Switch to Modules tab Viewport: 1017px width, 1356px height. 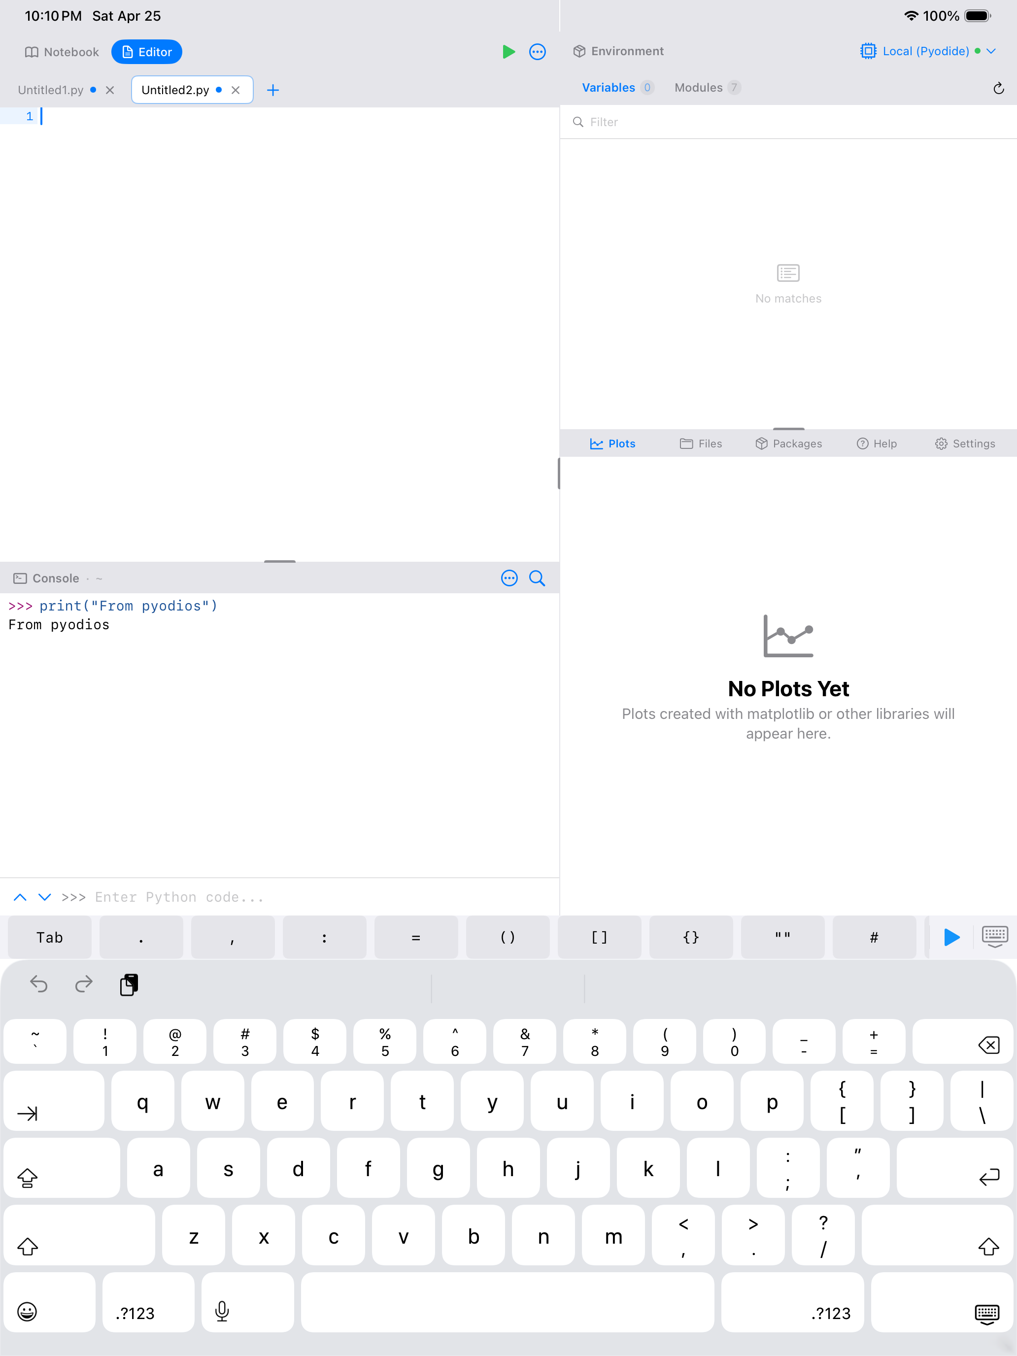click(708, 88)
